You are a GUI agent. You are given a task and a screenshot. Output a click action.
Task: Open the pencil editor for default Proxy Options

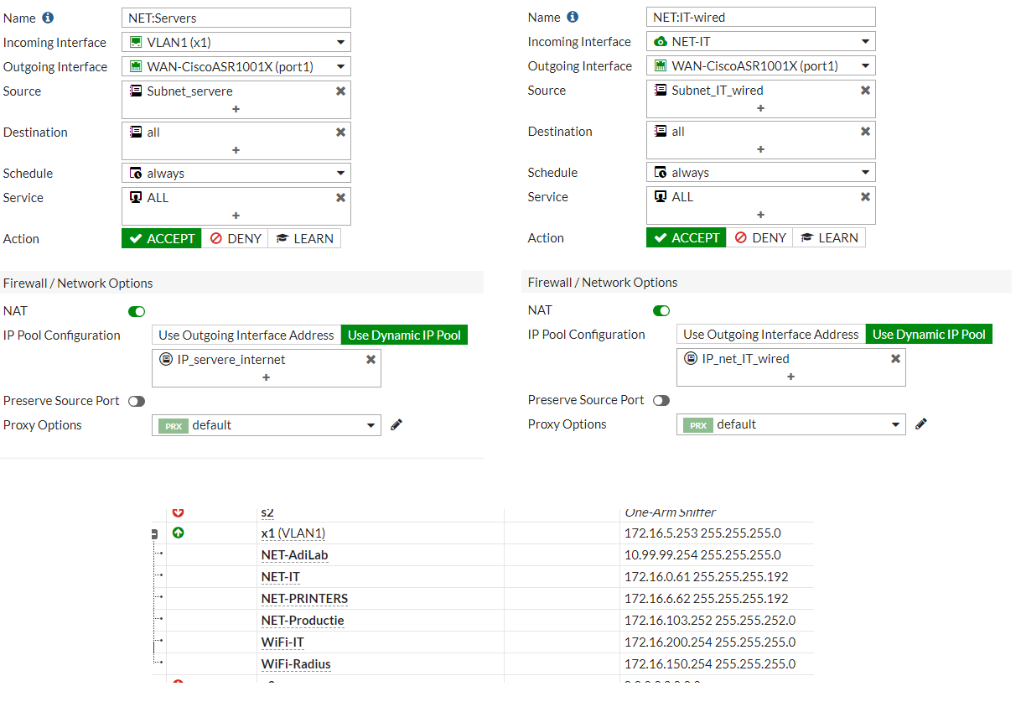click(x=396, y=424)
